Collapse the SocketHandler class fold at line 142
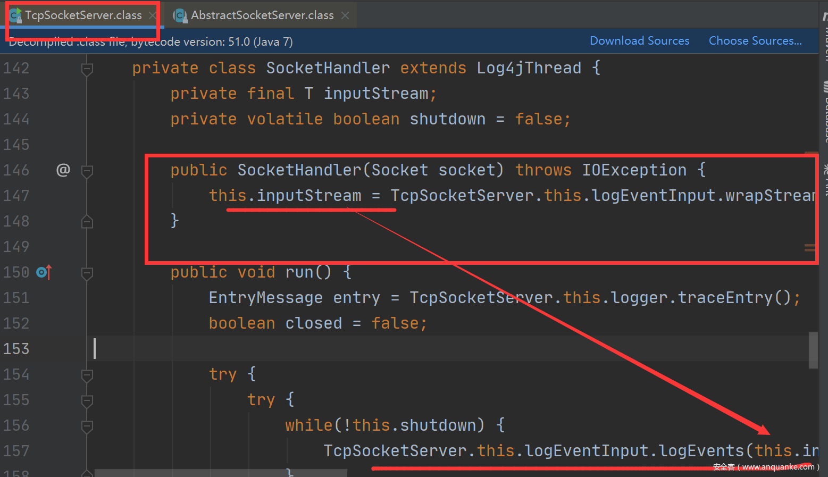 pos(87,69)
